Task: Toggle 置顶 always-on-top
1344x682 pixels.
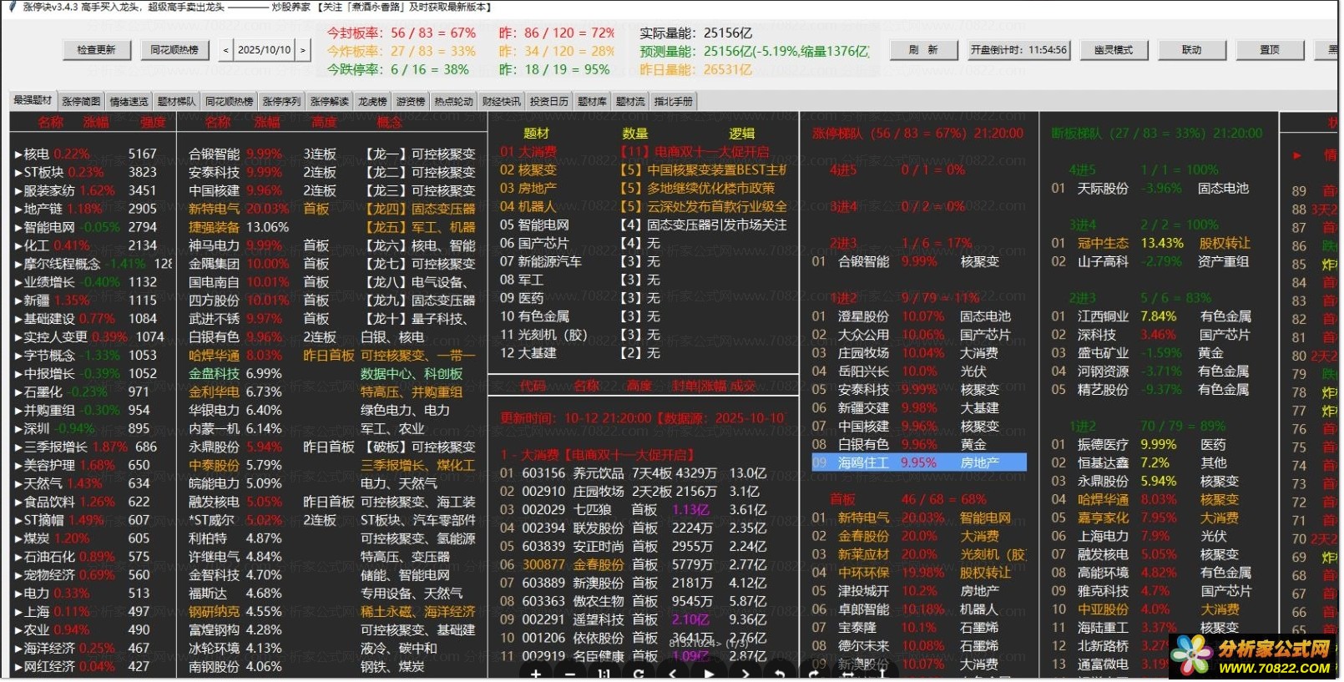Action: (1270, 50)
